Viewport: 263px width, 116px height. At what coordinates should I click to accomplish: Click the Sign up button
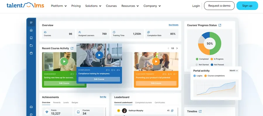click(x=247, y=6)
